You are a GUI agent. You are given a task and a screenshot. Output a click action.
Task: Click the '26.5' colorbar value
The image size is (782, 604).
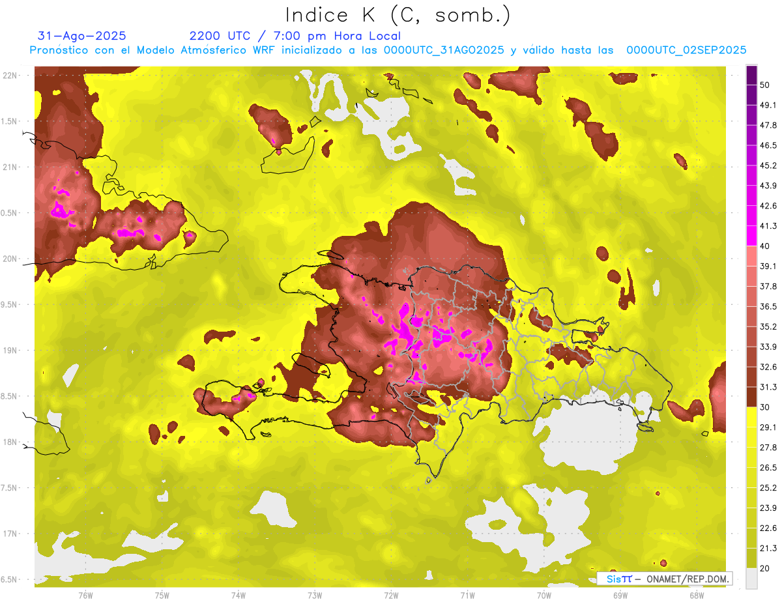pyautogui.click(x=768, y=467)
